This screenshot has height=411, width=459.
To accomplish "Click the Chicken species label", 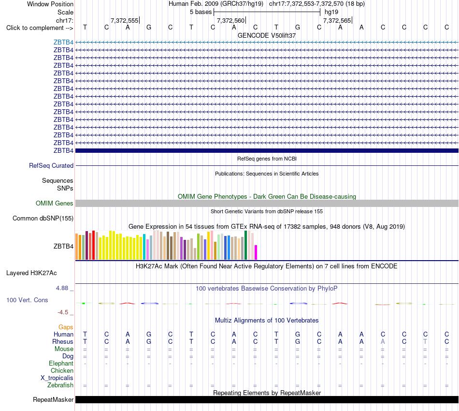I will click(x=62, y=371).
